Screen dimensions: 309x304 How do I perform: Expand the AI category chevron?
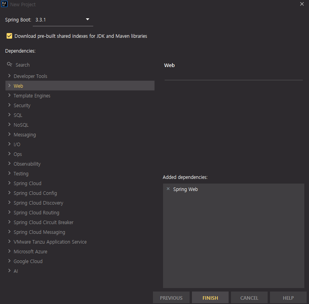click(9, 271)
